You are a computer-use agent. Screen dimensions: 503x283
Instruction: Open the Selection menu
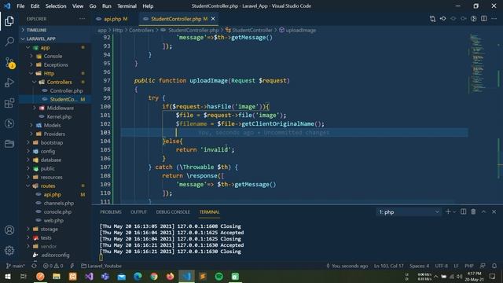56,6
